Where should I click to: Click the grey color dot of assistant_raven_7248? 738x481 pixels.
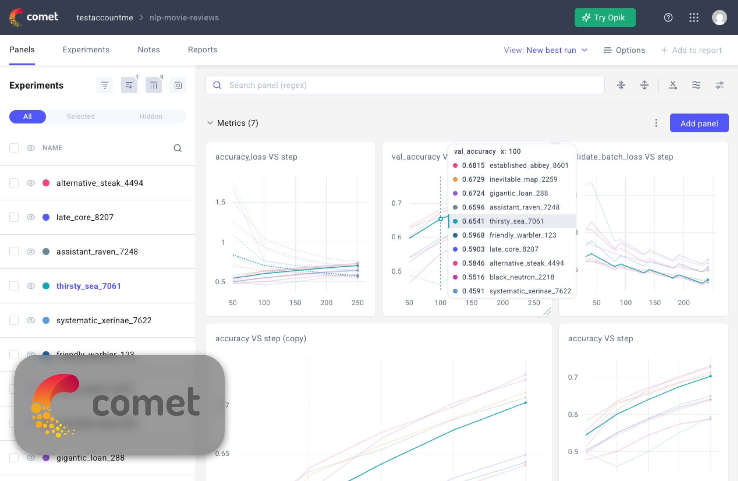46,252
